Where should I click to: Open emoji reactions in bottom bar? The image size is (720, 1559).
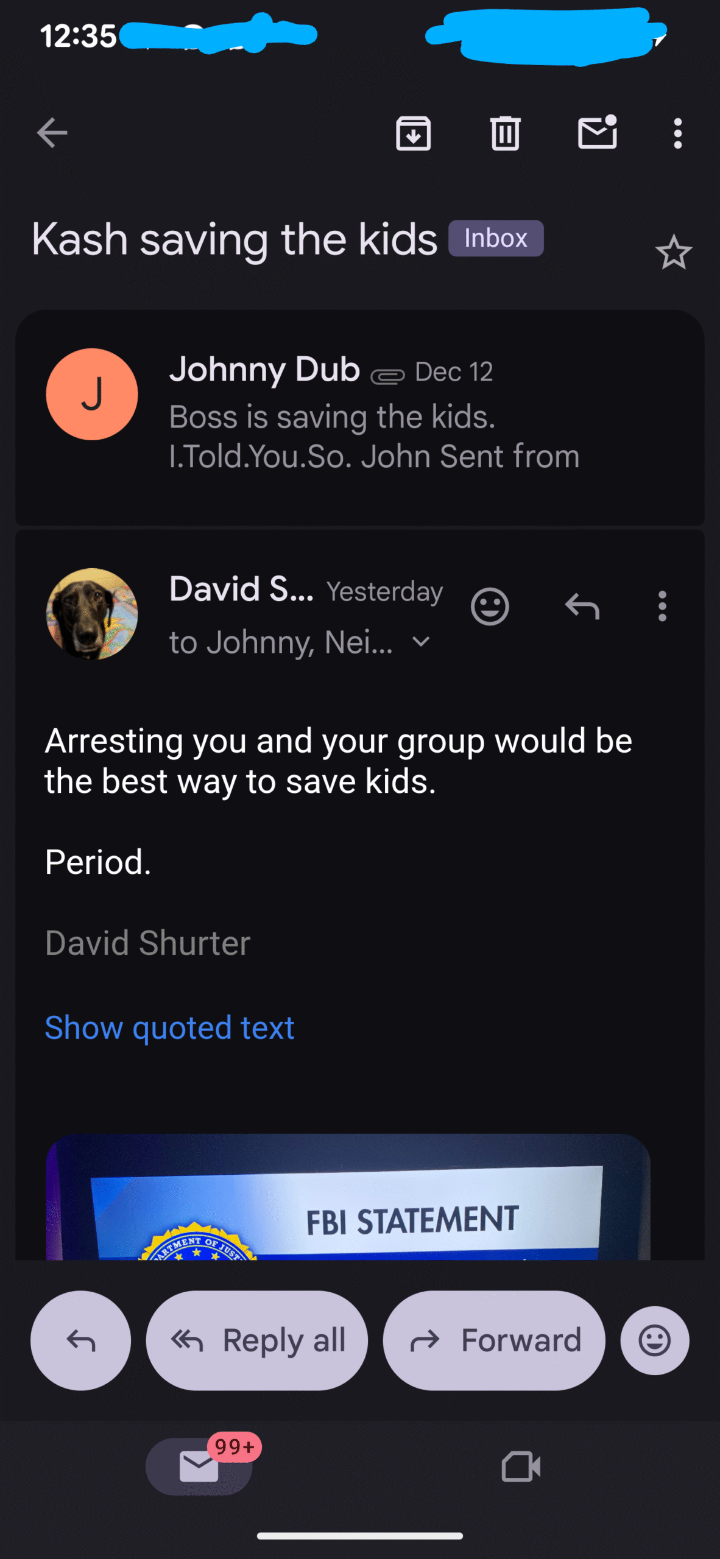point(655,1340)
